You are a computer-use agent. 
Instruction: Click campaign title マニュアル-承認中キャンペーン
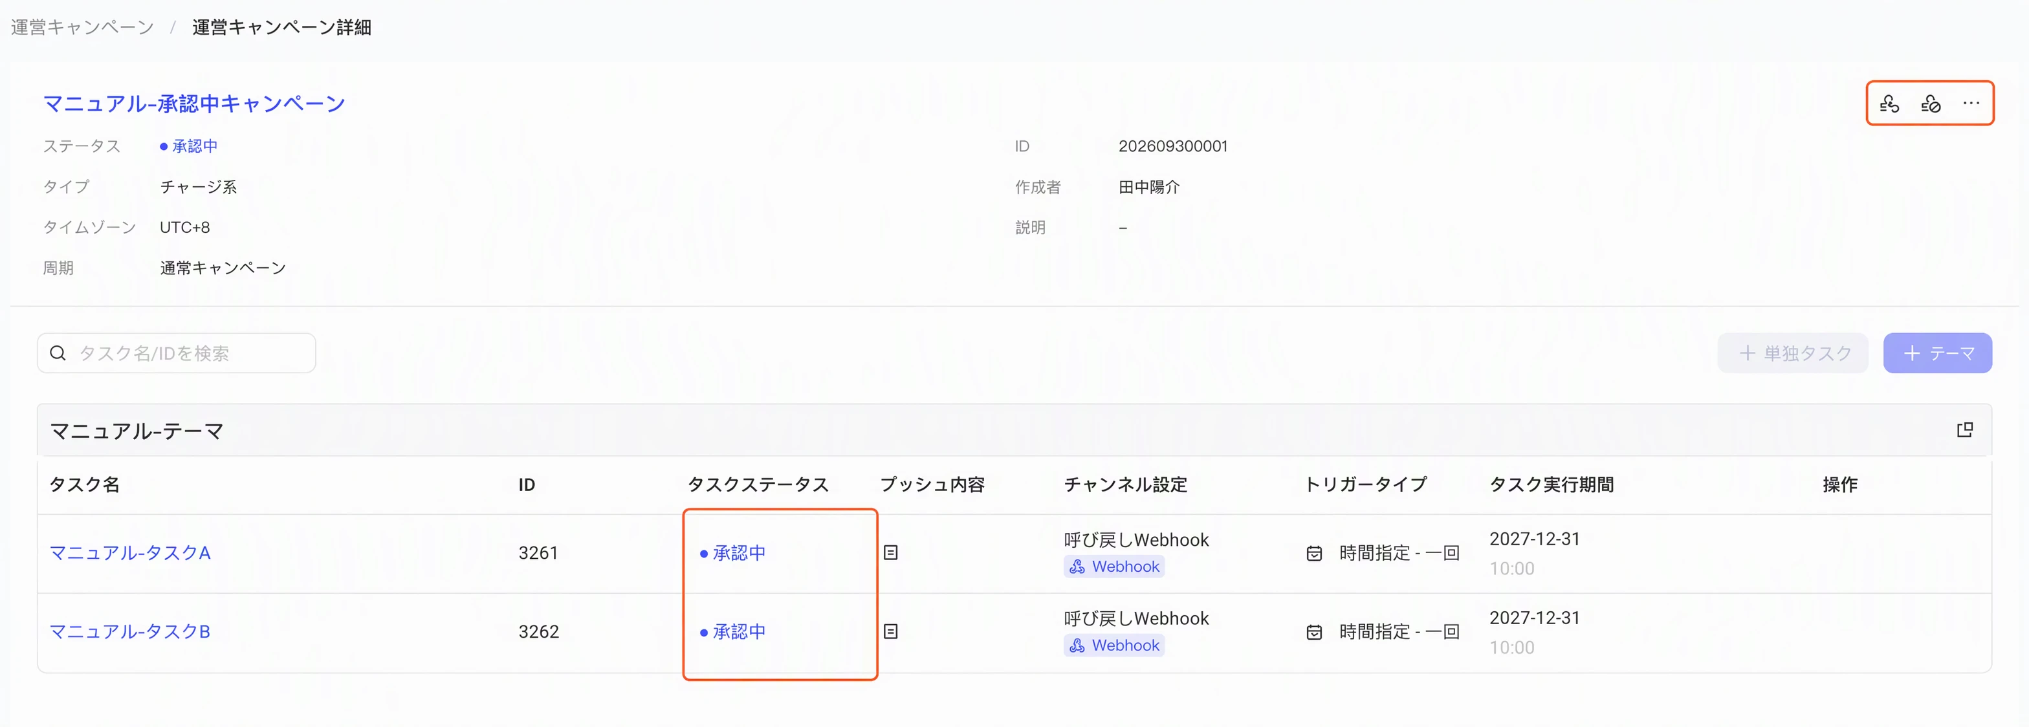[193, 103]
